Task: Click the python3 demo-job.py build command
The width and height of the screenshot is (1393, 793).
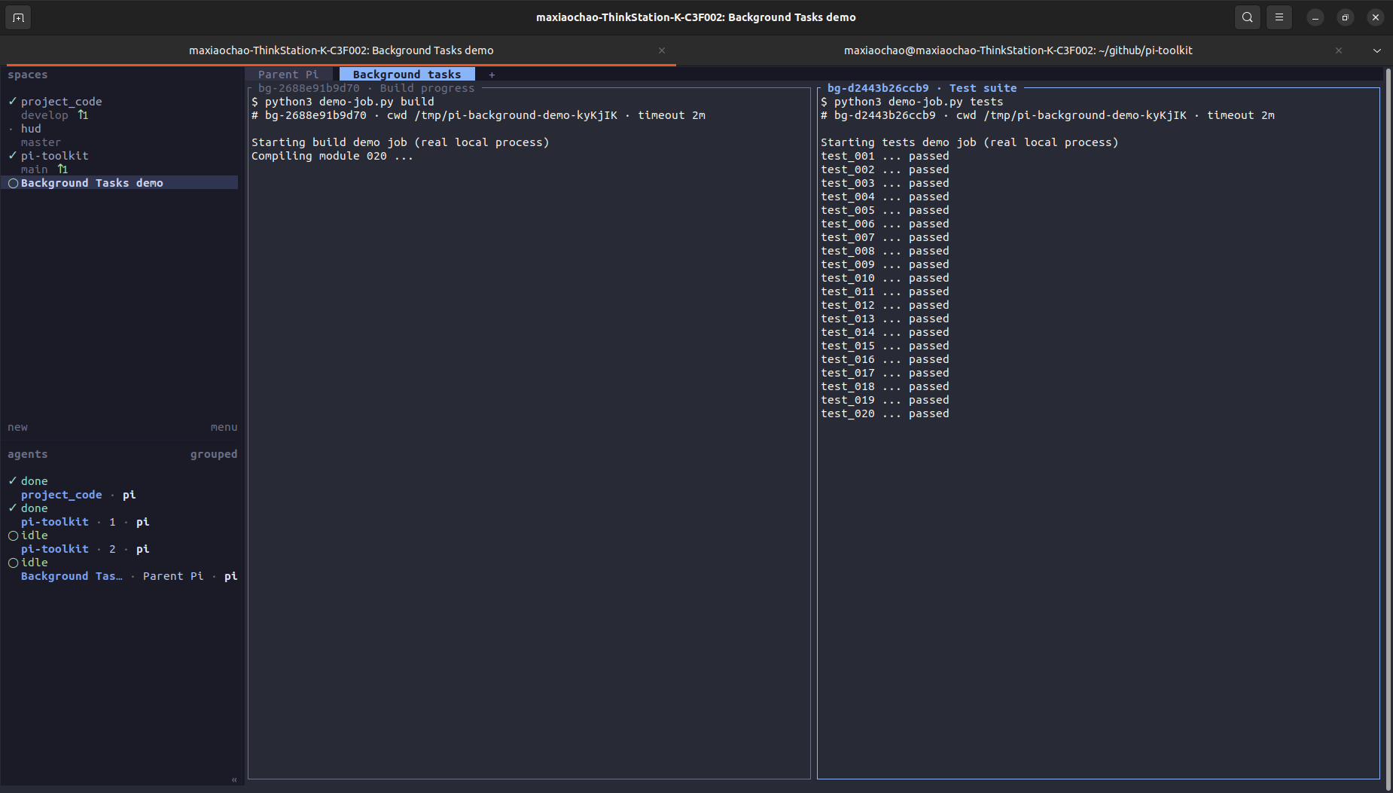Action: click(349, 102)
